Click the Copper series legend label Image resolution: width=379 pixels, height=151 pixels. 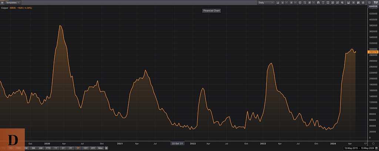pyautogui.click(x=6, y=7)
